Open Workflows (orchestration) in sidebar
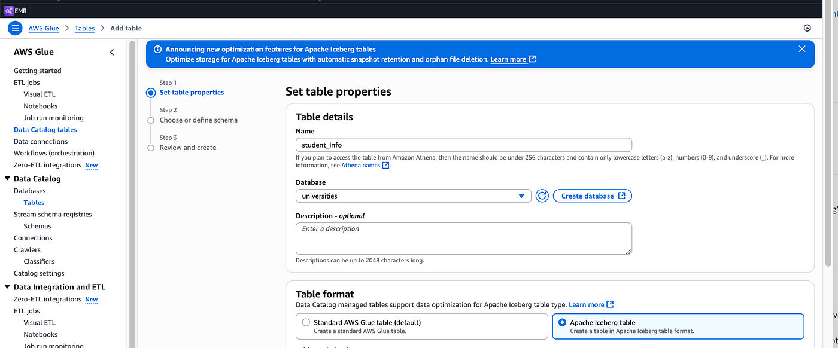 pos(54,153)
